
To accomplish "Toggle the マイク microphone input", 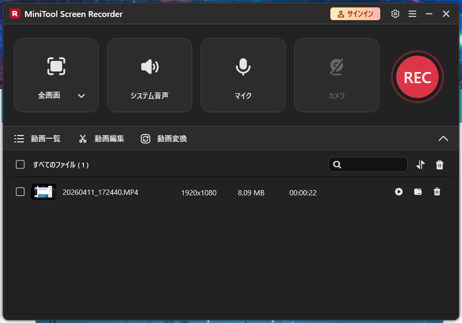I will point(243,75).
